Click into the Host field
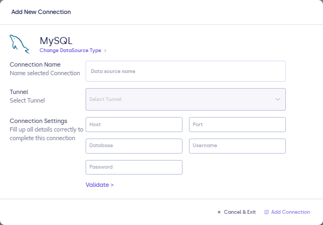323x225 pixels. (x=134, y=125)
